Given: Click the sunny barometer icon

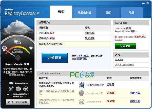Looking at the screenshot, I should click(31, 48).
